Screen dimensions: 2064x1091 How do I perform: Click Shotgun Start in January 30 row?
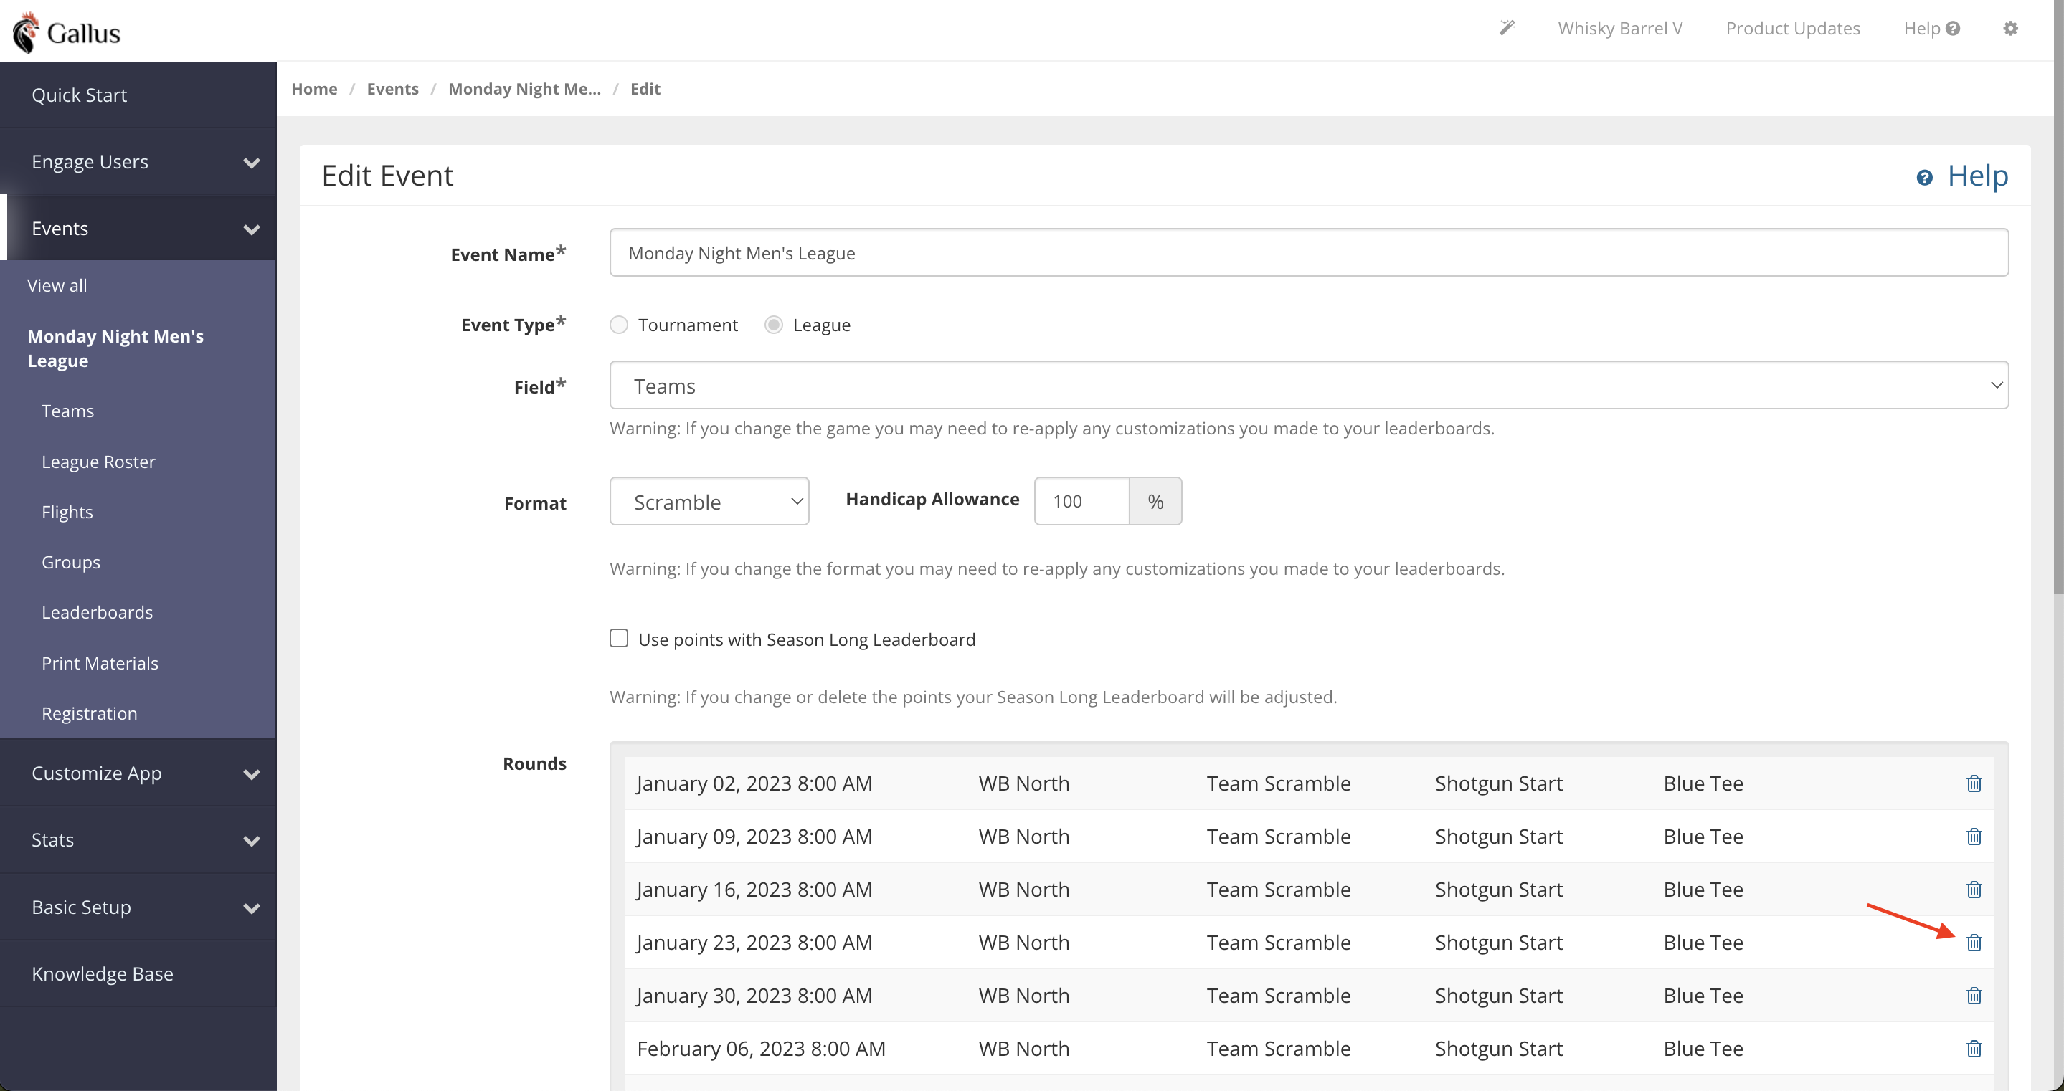pyautogui.click(x=1498, y=996)
